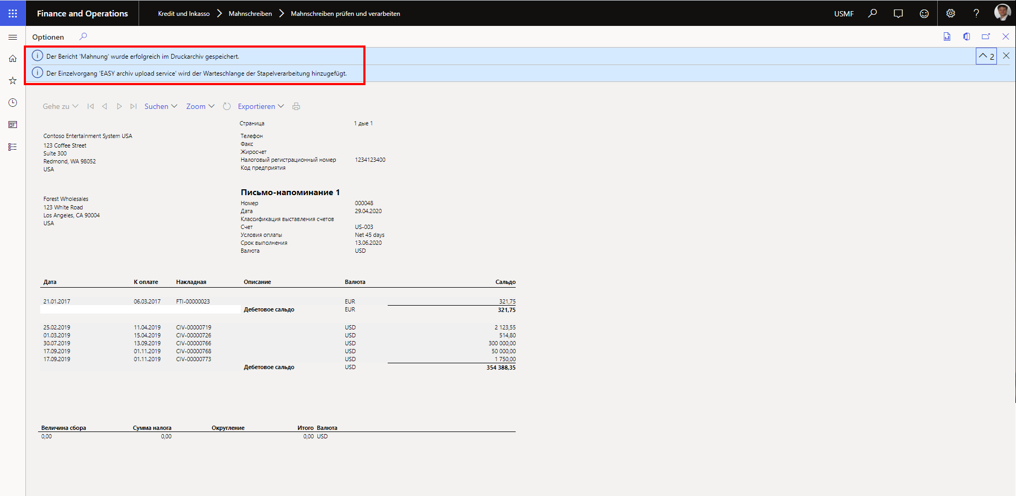Go to first page of report
Image resolution: width=1016 pixels, height=496 pixels.
tap(90, 106)
